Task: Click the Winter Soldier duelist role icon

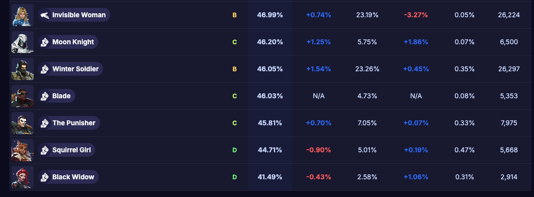Action: pyautogui.click(x=45, y=69)
